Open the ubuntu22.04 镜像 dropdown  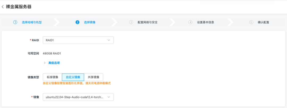78,97
